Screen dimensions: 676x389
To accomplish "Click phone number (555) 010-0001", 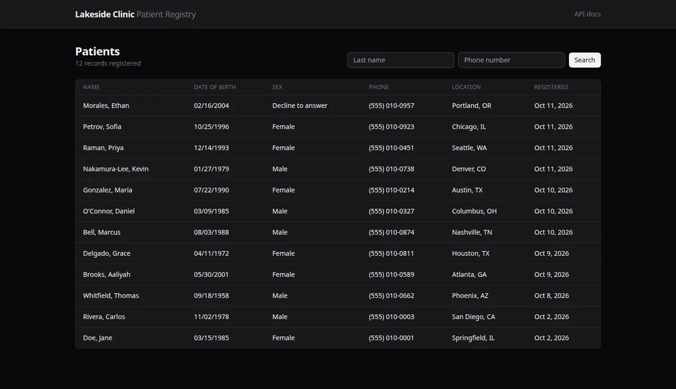I will [392, 338].
